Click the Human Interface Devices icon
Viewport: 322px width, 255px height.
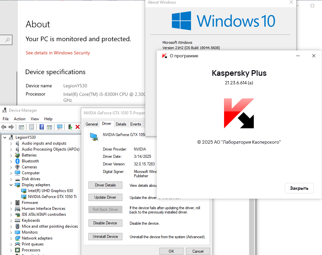click(17, 209)
